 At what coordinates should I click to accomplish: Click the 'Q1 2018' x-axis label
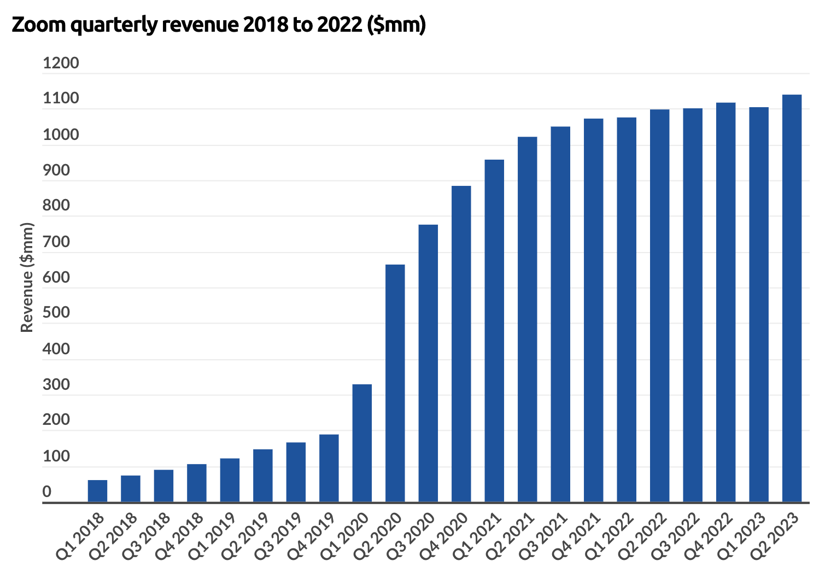pyautogui.click(x=80, y=536)
